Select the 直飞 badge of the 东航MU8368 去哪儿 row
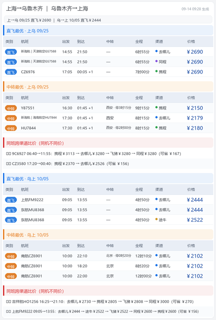 pyautogui.click(x=11, y=210)
